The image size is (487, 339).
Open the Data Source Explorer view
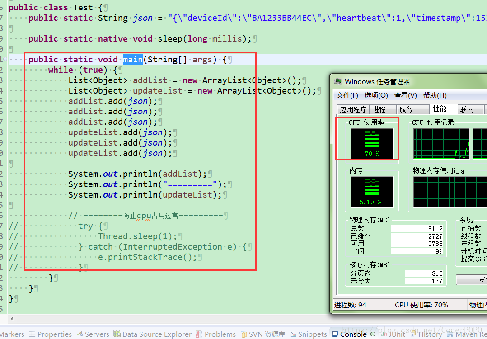[152, 334]
